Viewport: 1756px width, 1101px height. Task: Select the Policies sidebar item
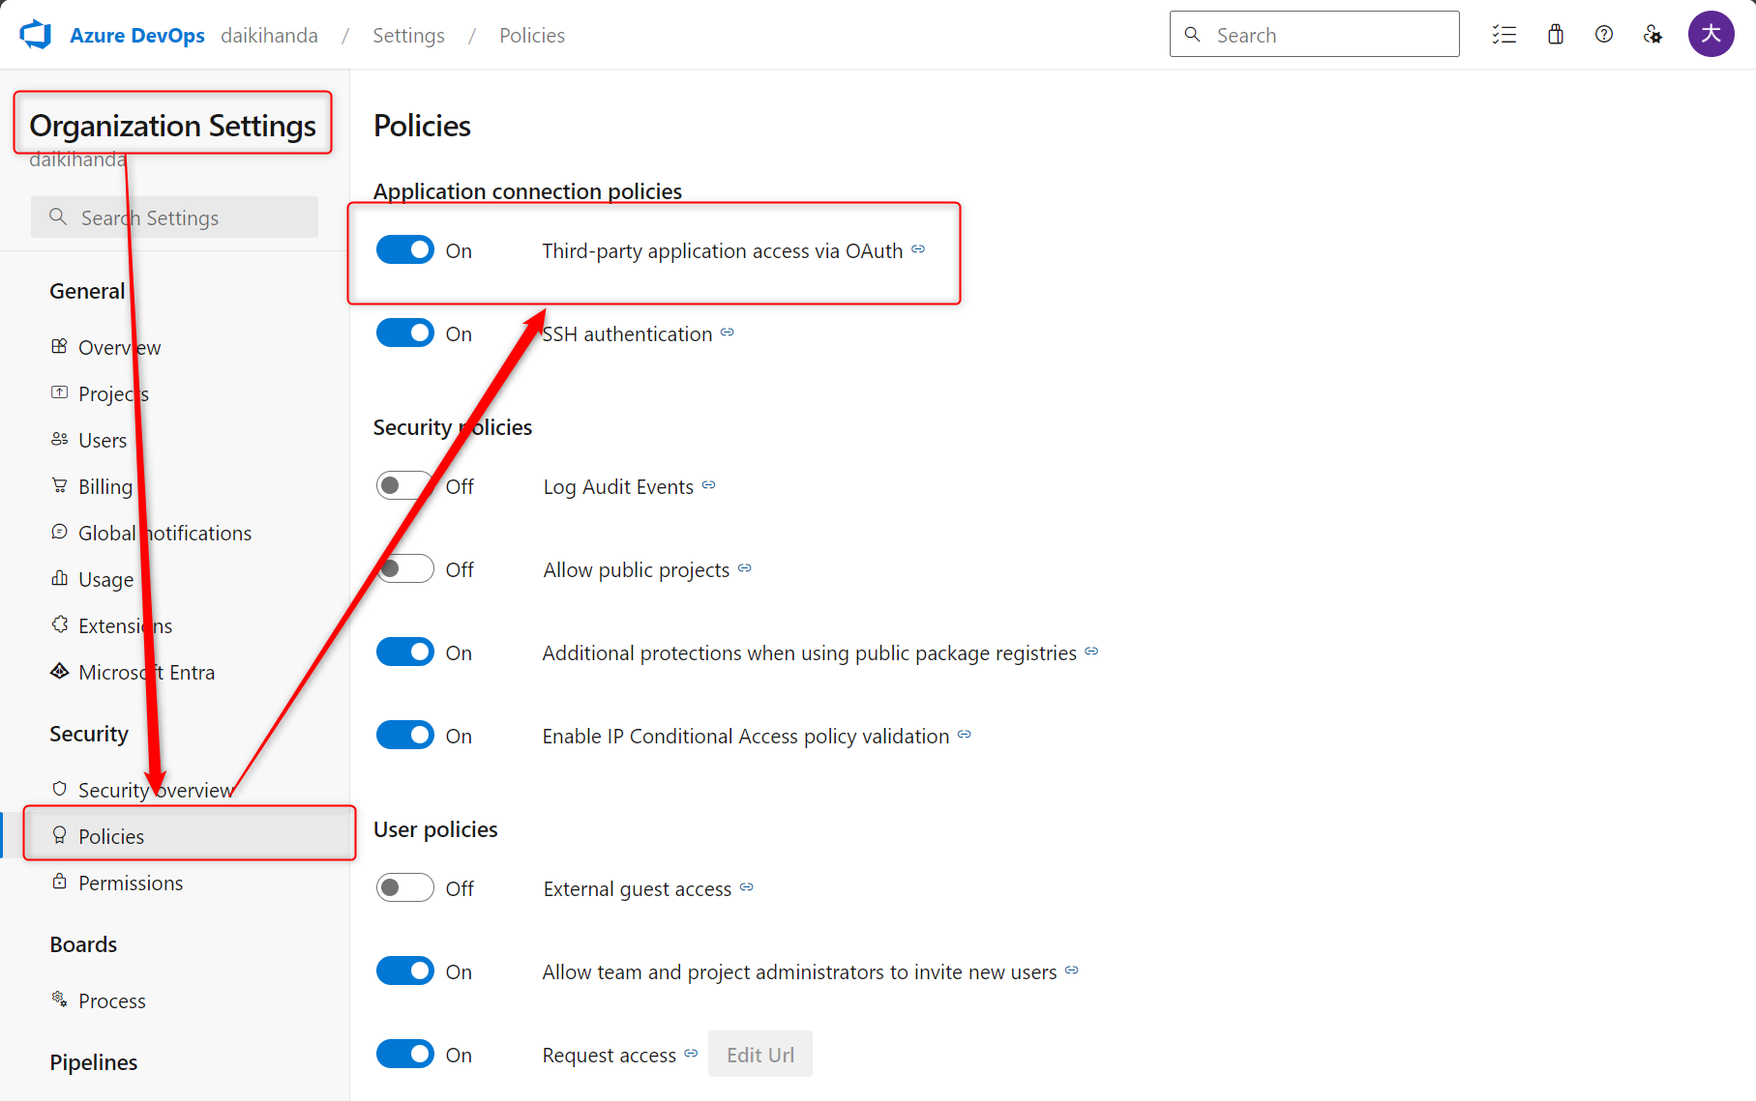(174, 836)
